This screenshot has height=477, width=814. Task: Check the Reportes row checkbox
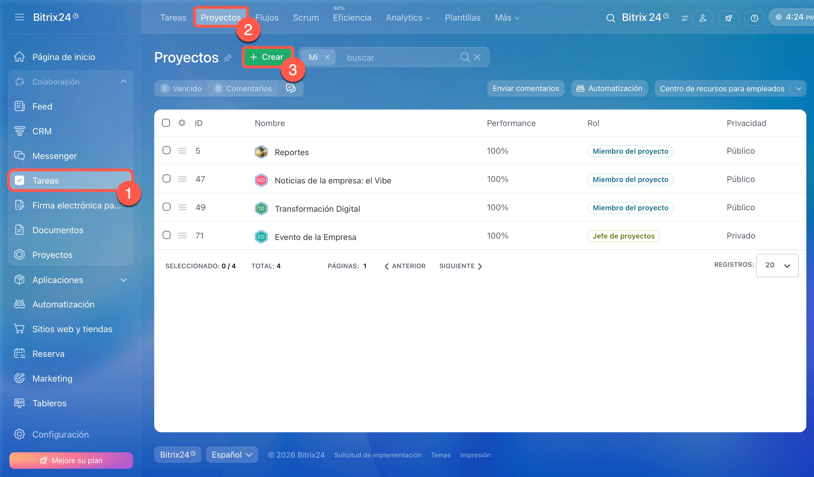click(166, 150)
